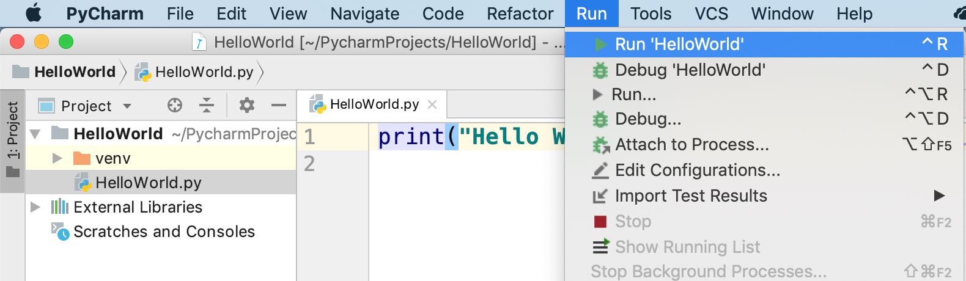Viewport: 966px width, 281px height.
Task: Select Scratches and Consoles
Action: click(x=164, y=232)
